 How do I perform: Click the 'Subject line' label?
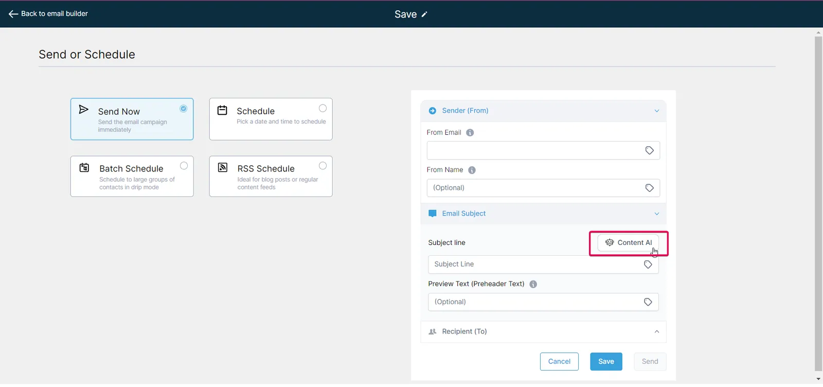(x=446, y=243)
